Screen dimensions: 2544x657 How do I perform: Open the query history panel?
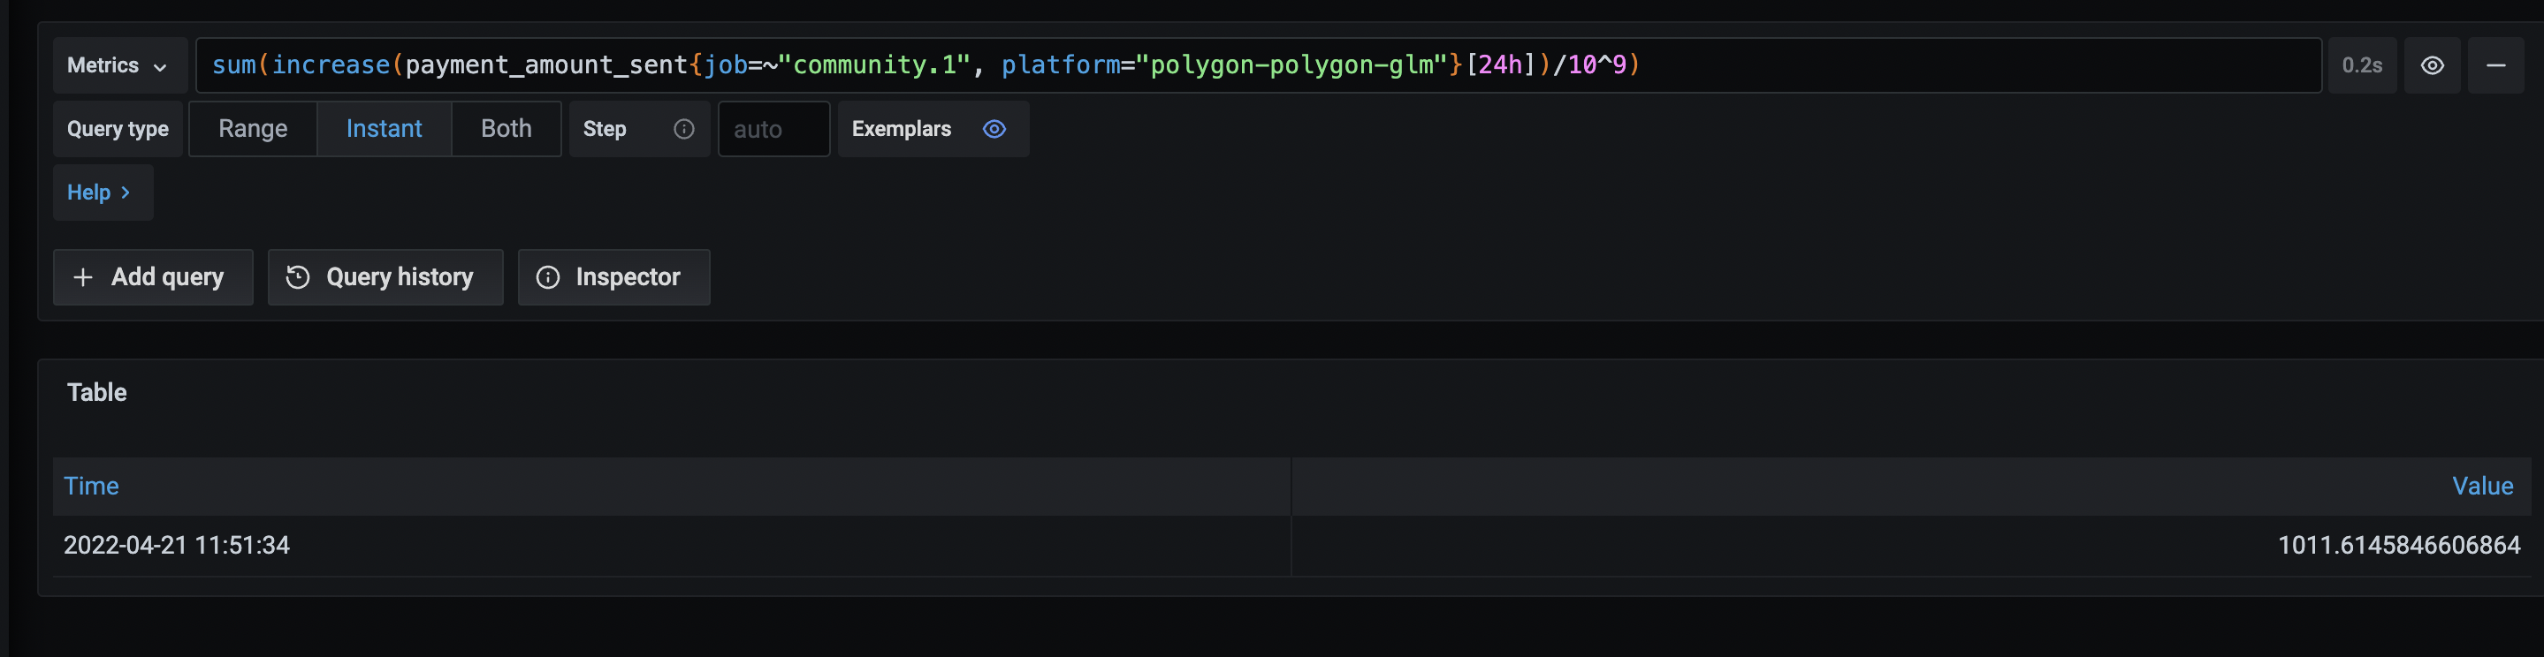(385, 276)
